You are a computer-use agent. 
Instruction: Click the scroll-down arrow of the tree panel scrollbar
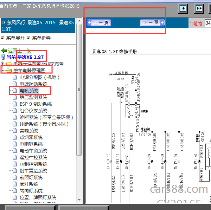tap(79, 200)
